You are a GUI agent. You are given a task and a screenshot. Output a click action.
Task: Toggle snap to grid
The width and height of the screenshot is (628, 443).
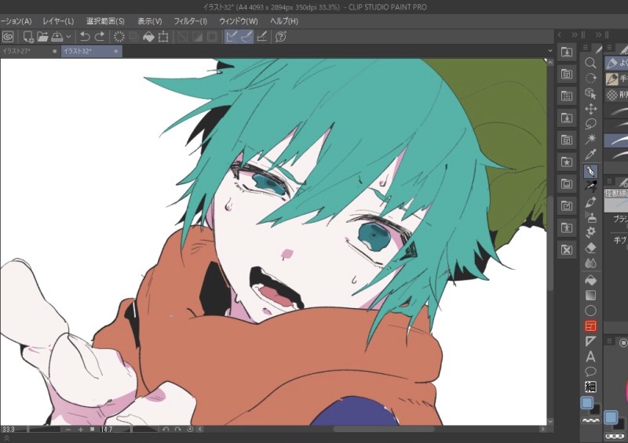pos(261,37)
